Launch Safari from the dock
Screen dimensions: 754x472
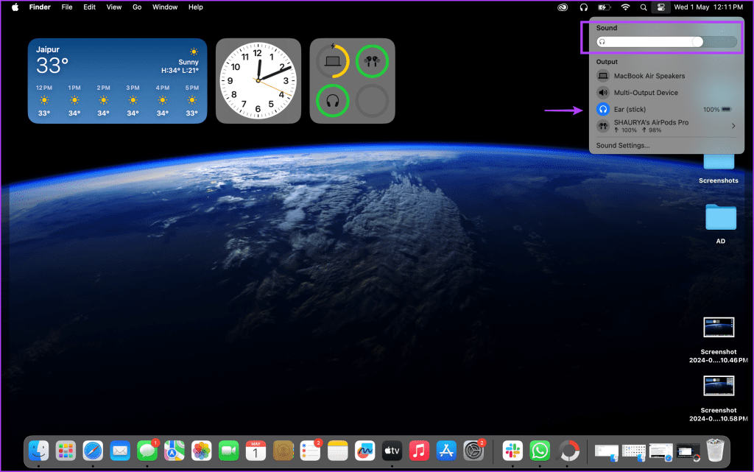coord(93,451)
